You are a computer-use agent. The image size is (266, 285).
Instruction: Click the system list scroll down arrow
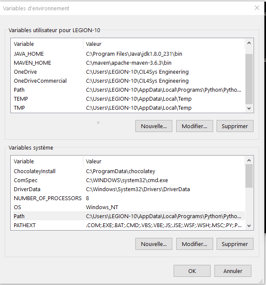coord(249,226)
